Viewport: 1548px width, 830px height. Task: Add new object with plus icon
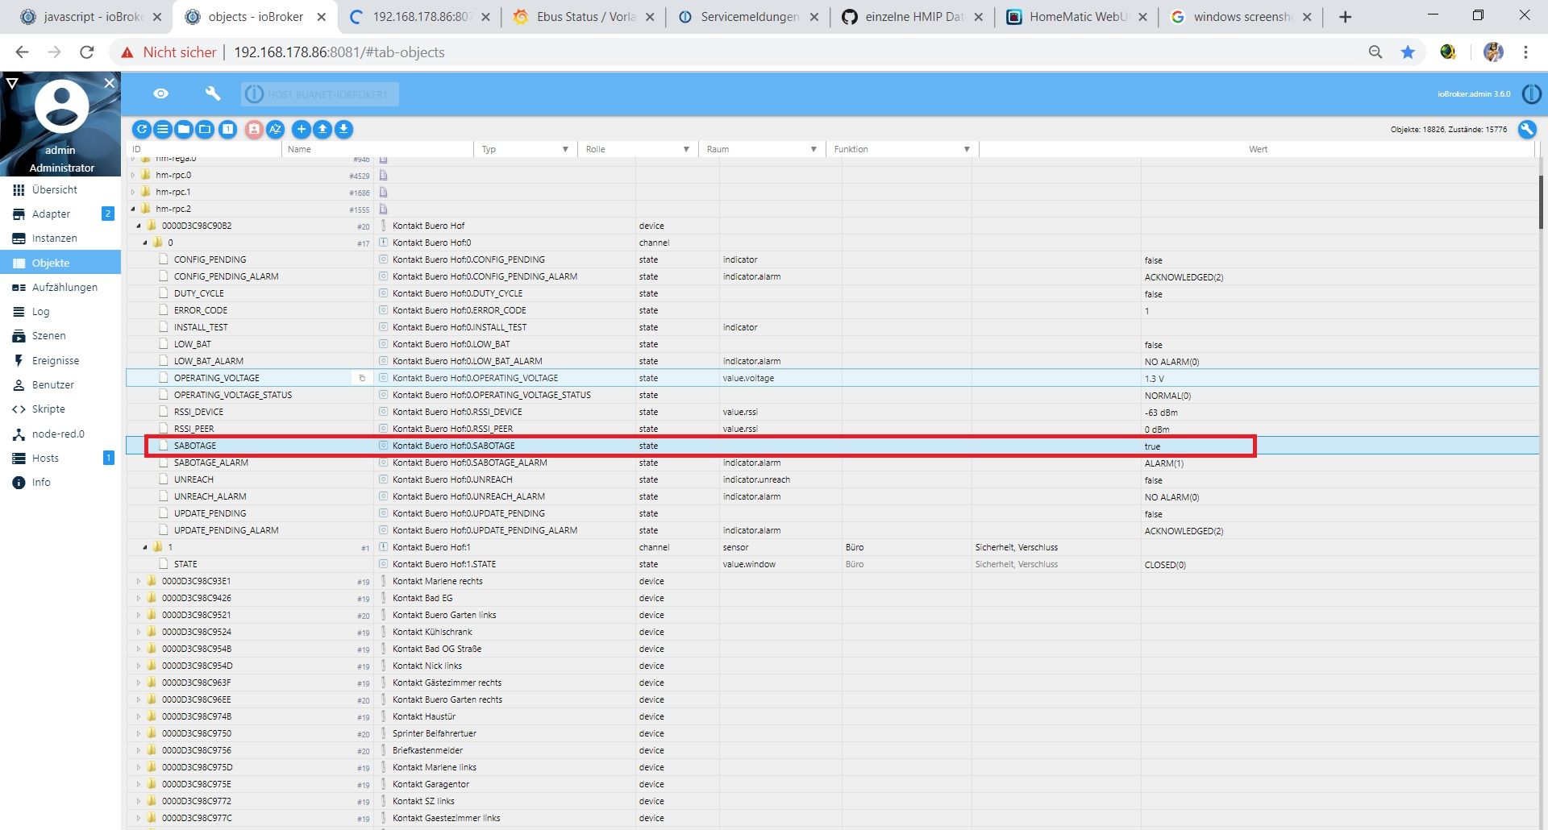click(x=302, y=129)
